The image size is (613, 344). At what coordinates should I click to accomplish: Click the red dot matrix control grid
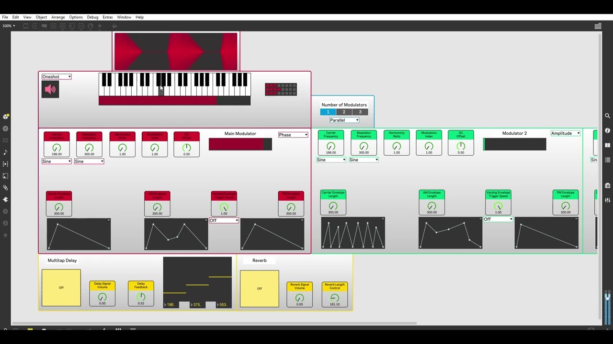(281, 89)
